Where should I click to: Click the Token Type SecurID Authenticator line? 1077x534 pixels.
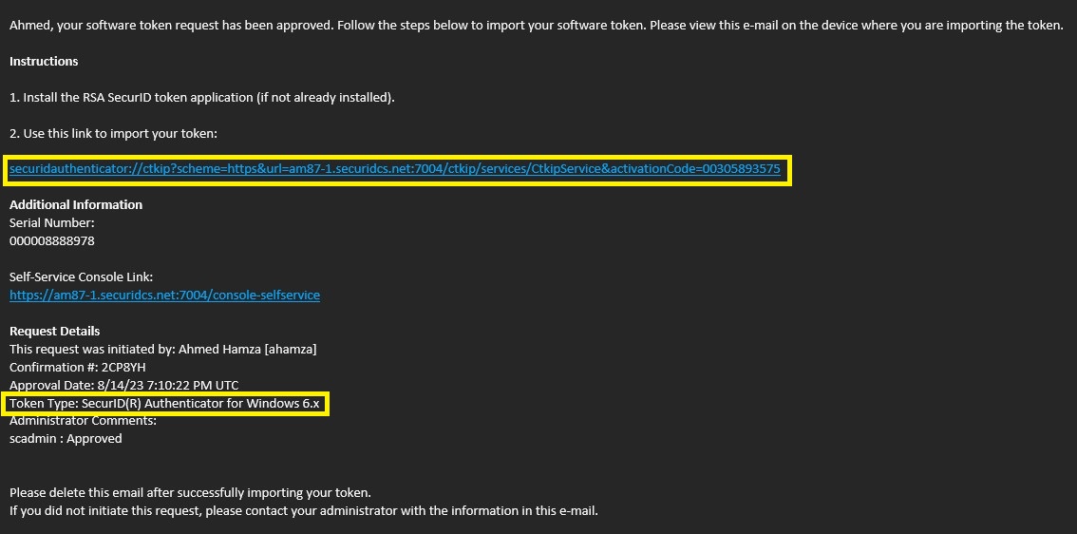pos(166,404)
